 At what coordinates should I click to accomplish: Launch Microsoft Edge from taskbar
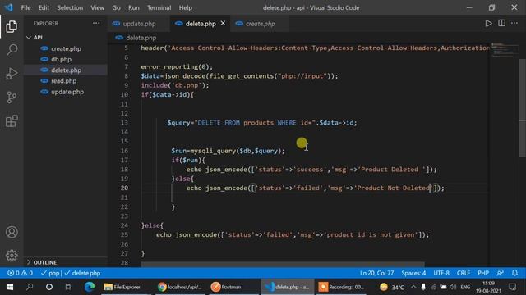[90, 287]
